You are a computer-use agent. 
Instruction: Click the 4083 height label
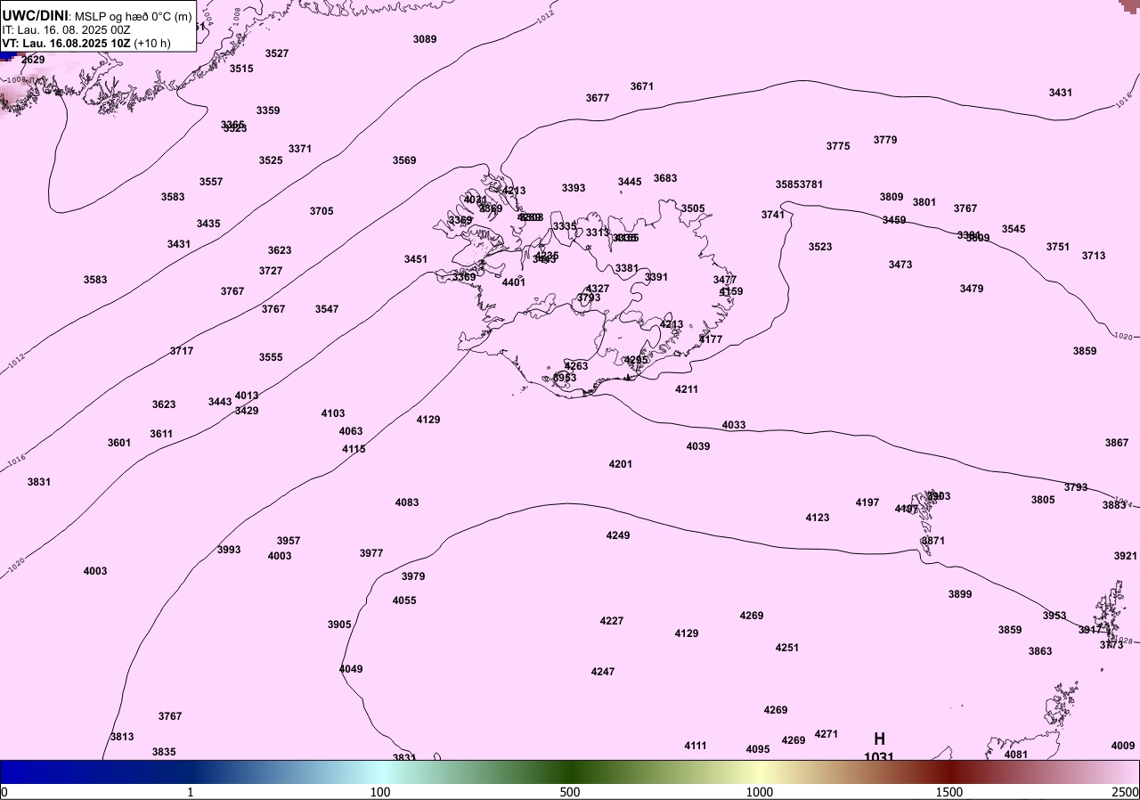point(407,502)
